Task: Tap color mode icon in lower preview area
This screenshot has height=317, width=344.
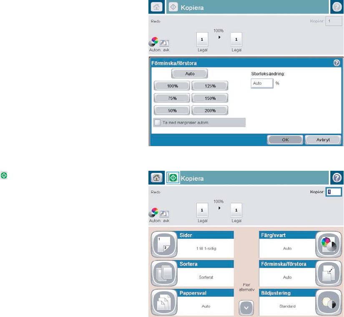Action: pyautogui.click(x=154, y=212)
